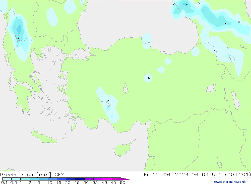Click the 0.5–1 mm legend color swatch
Image resolution: width=251 pixels, height=184 pixels.
tap(16, 179)
